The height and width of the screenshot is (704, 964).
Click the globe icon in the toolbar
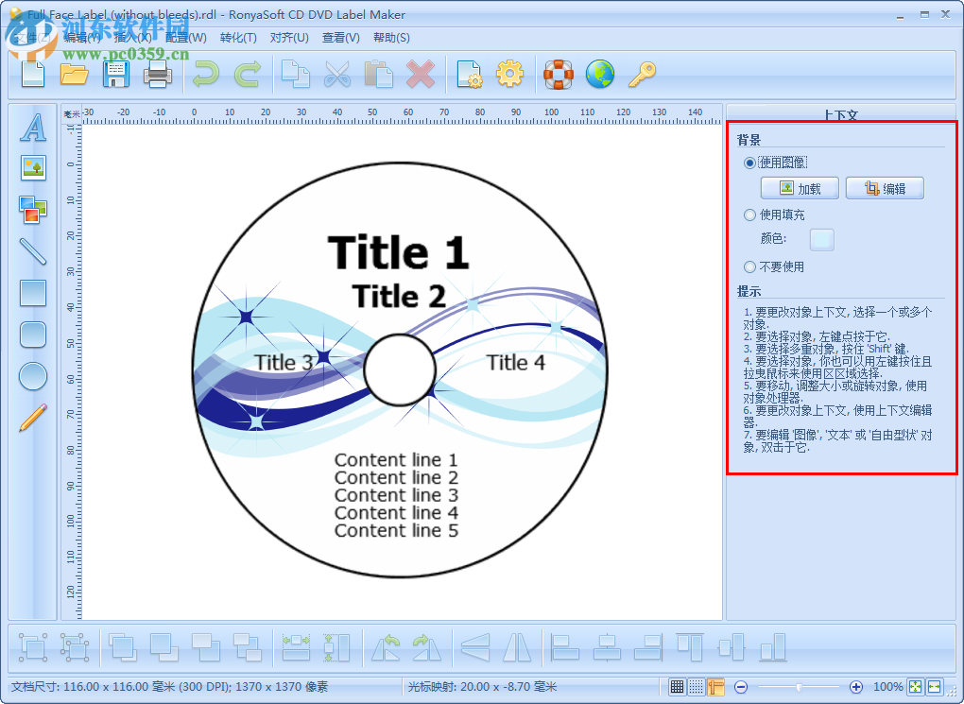[x=601, y=74]
